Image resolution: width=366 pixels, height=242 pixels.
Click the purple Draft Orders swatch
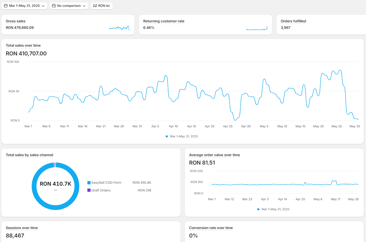click(89, 190)
